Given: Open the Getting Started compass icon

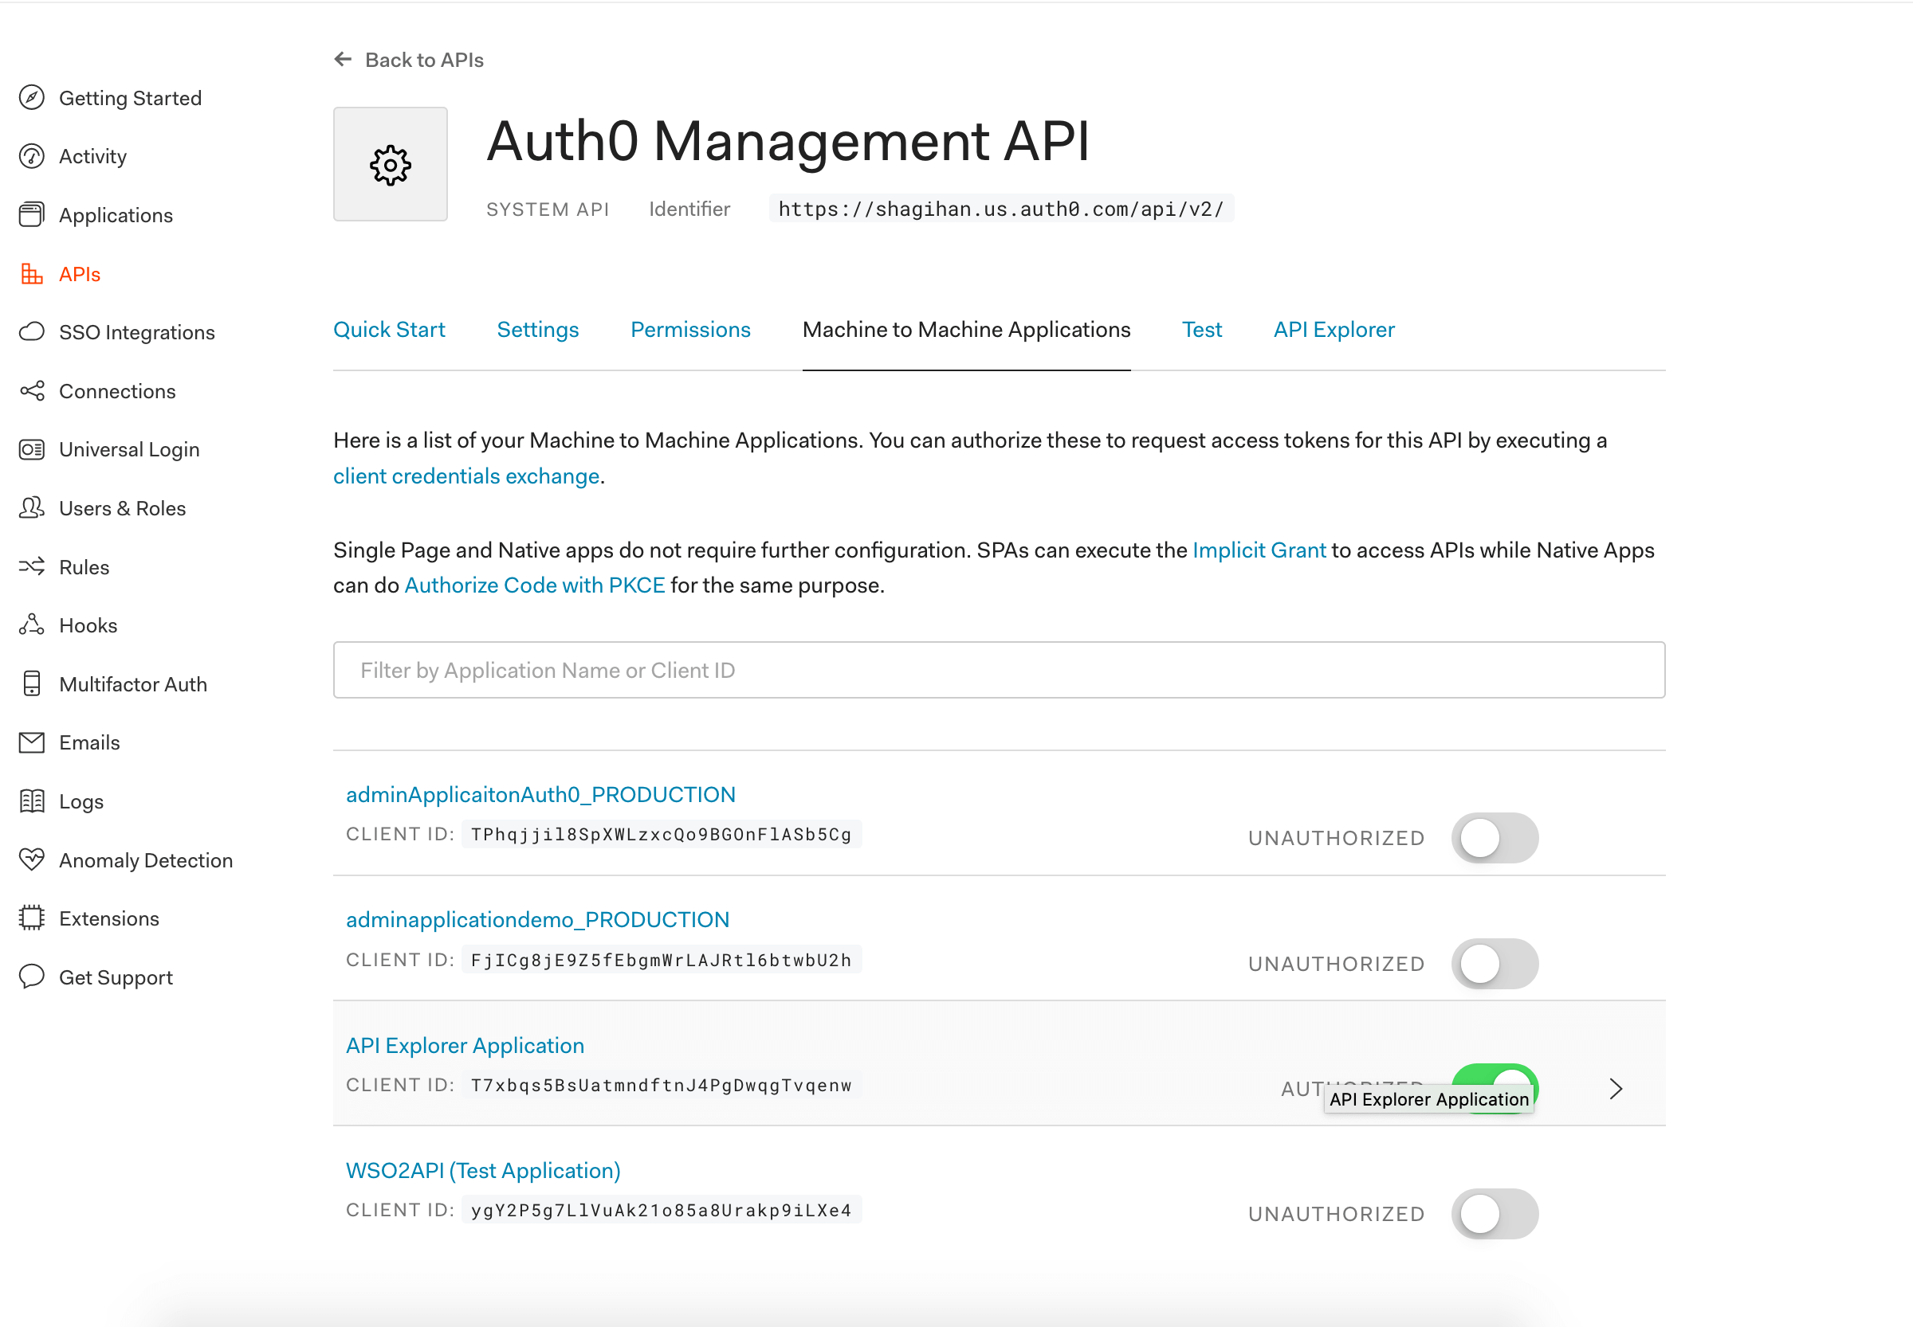Looking at the screenshot, I should 31,97.
